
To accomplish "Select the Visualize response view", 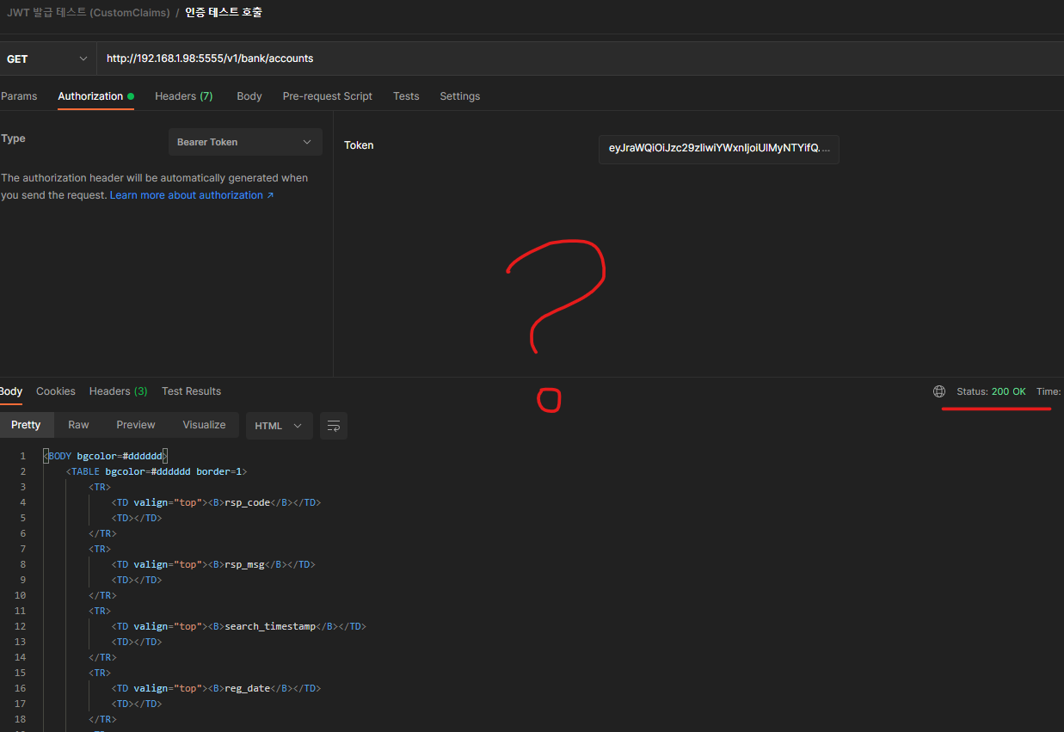I will pyautogui.click(x=204, y=425).
